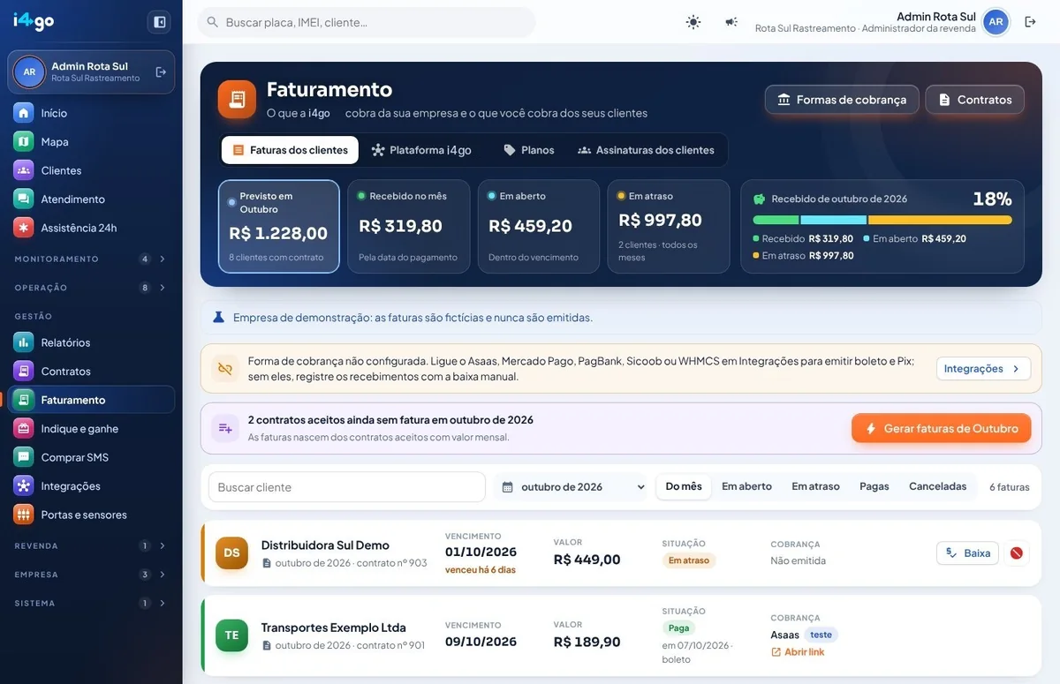Open the outubro de 2026 month dropdown

pyautogui.click(x=572, y=487)
